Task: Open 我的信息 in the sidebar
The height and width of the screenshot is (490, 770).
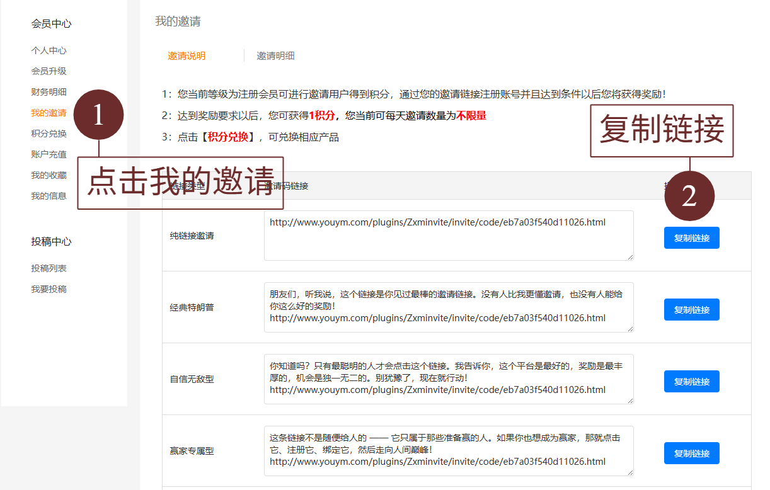Action: [49, 196]
